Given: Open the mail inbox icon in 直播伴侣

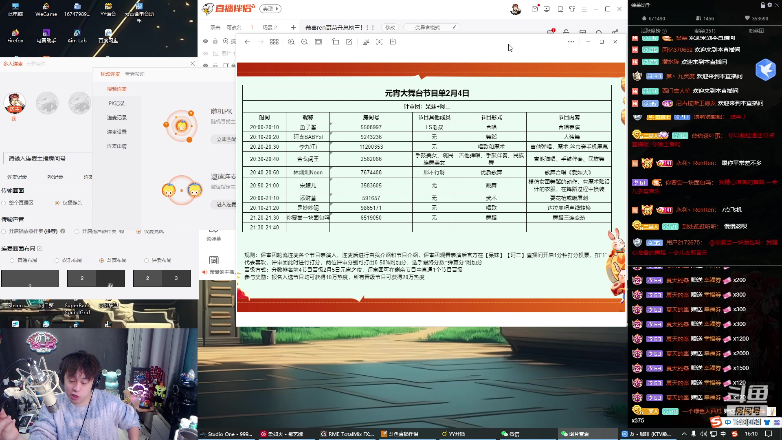Looking at the screenshot, I should click(x=535, y=9).
